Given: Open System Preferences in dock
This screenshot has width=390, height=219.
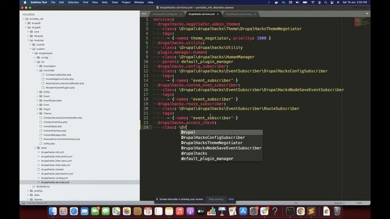Looking at the screenshot, I should tap(253, 211).
